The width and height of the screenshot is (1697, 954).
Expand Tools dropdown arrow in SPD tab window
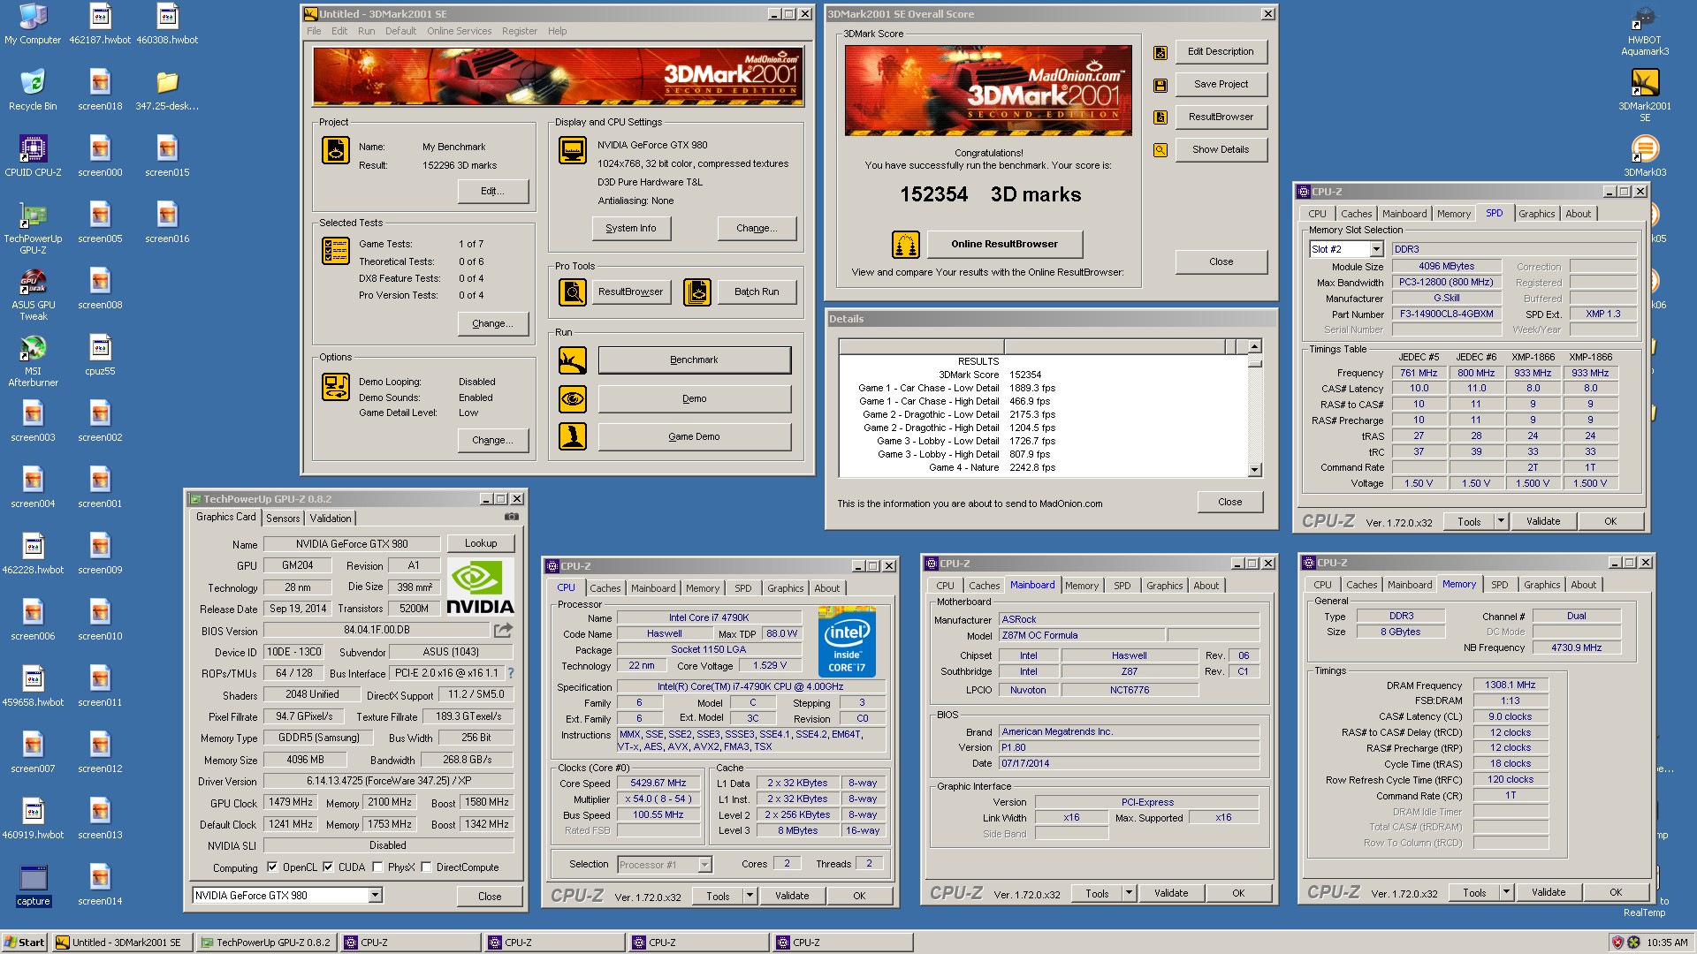[x=1501, y=522]
